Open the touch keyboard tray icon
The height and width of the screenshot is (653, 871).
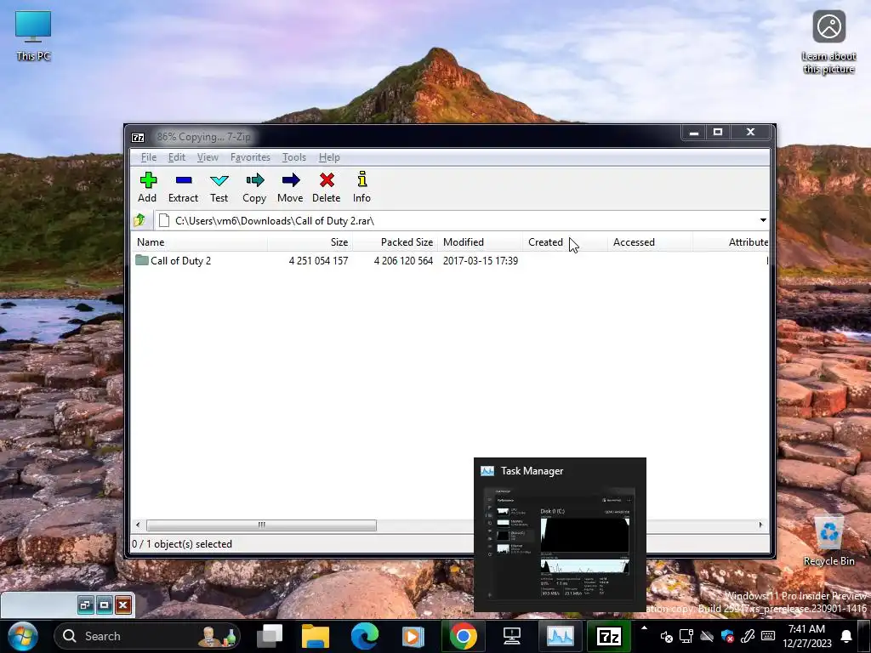(768, 636)
